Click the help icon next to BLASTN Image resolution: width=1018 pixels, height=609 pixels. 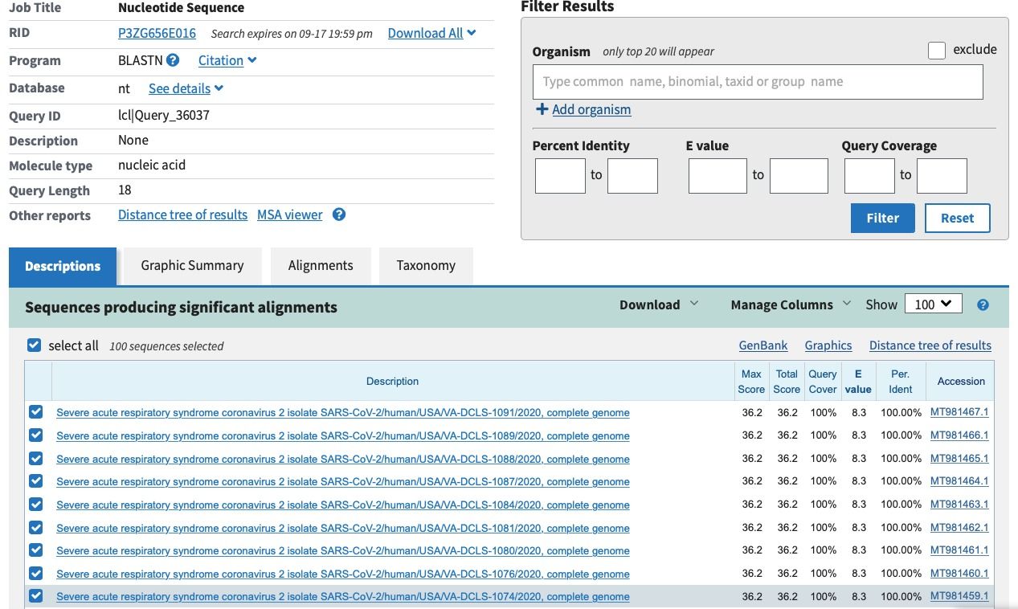pos(173,60)
